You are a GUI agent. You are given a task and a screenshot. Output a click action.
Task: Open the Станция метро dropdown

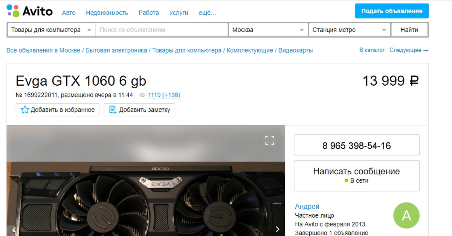[x=350, y=30]
